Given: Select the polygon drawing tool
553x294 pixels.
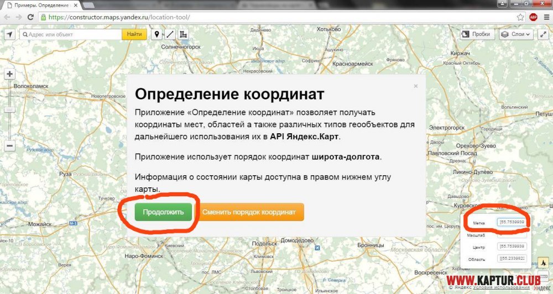Looking at the screenshot, I should [183, 34].
